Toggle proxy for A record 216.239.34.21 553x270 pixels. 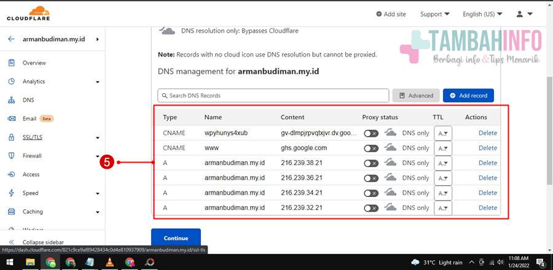pos(371,193)
